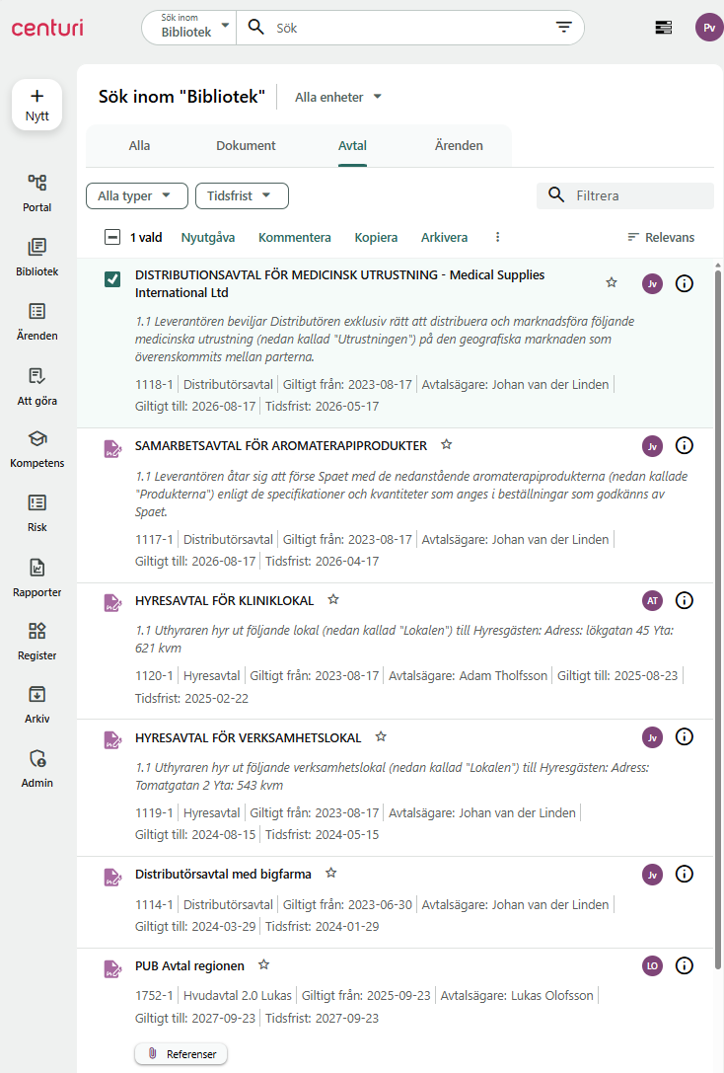This screenshot has width=724, height=1073.
Task: Click the Filtrera input field
Action: pyautogui.click(x=639, y=195)
